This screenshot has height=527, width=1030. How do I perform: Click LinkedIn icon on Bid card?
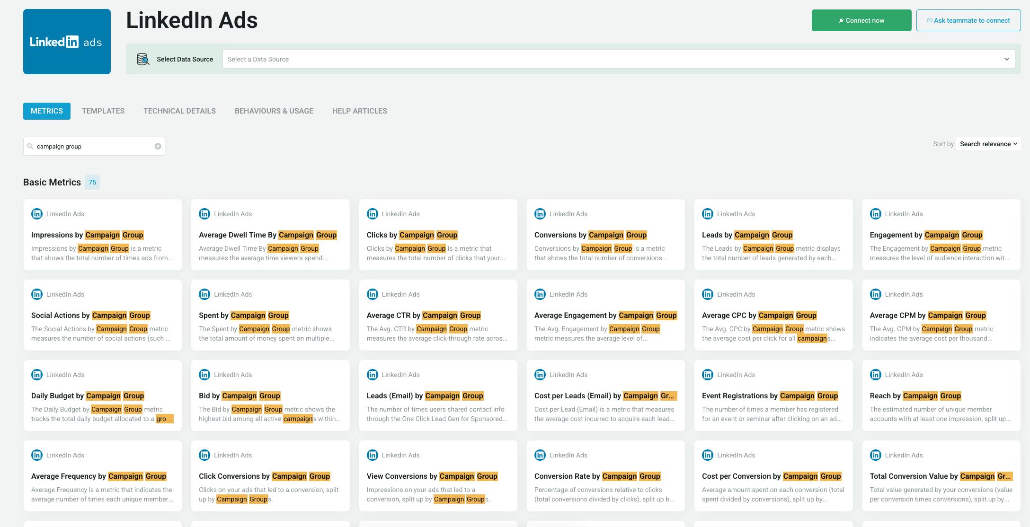204,375
